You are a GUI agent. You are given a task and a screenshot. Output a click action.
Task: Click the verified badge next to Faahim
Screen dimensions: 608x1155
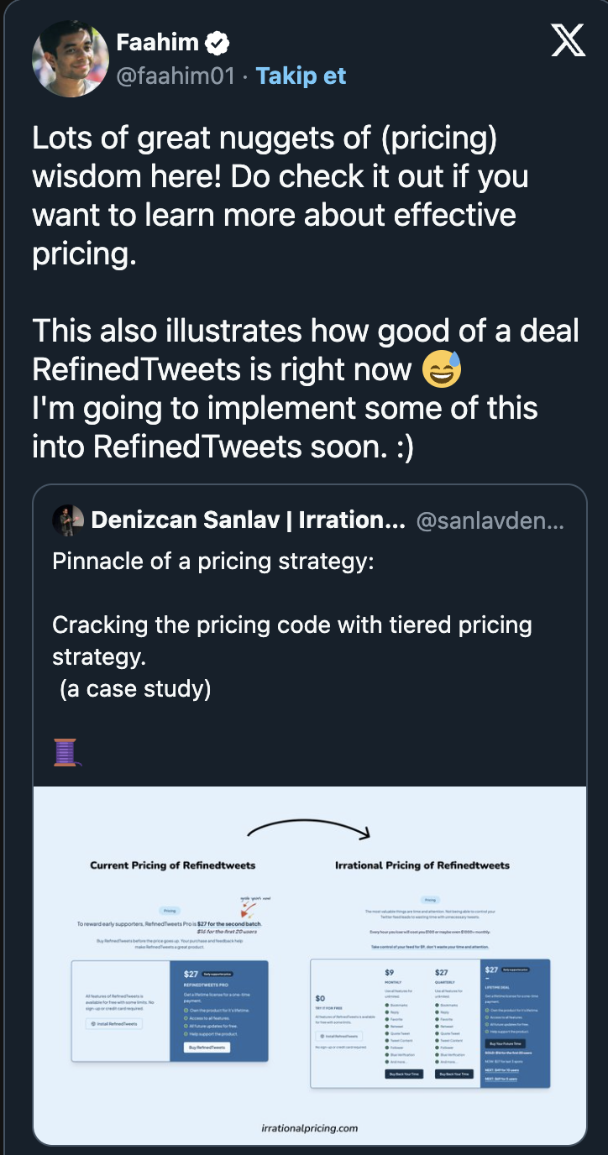219,44
